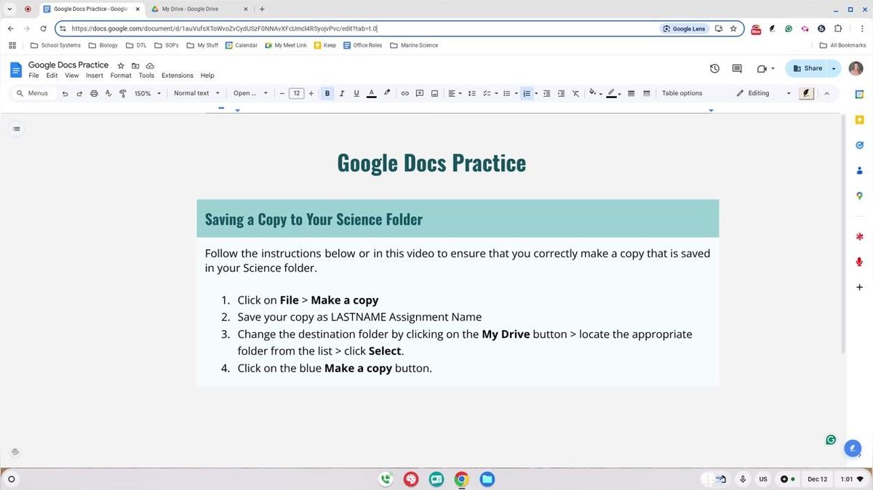Toggle underline on selected text
The height and width of the screenshot is (490, 873).
pos(356,93)
